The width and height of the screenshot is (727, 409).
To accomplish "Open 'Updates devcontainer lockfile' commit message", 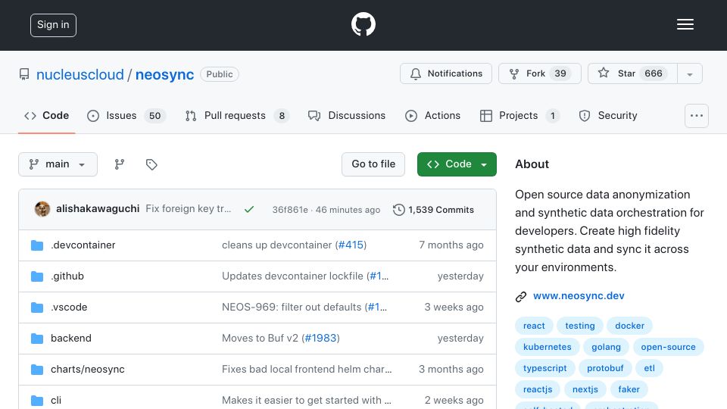I will click(x=292, y=276).
